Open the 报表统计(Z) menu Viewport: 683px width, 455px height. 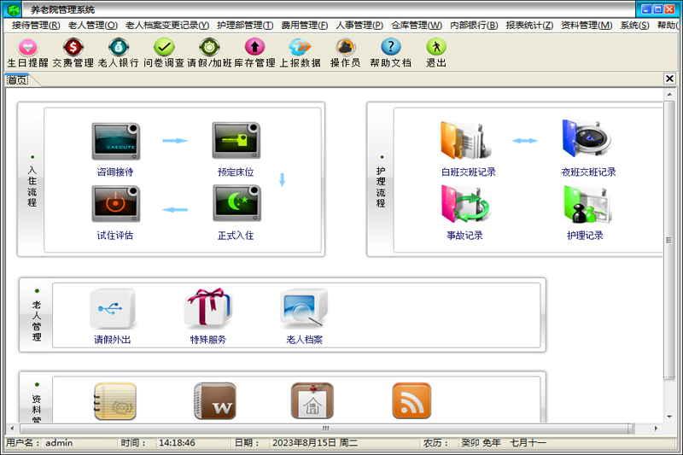pyautogui.click(x=529, y=26)
